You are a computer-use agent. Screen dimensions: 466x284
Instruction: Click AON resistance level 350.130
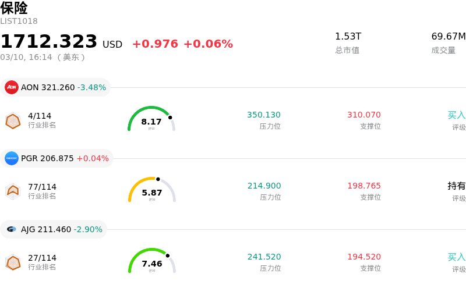click(x=264, y=115)
